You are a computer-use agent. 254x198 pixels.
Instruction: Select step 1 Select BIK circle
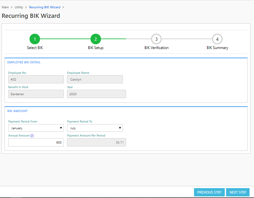click(x=35, y=39)
